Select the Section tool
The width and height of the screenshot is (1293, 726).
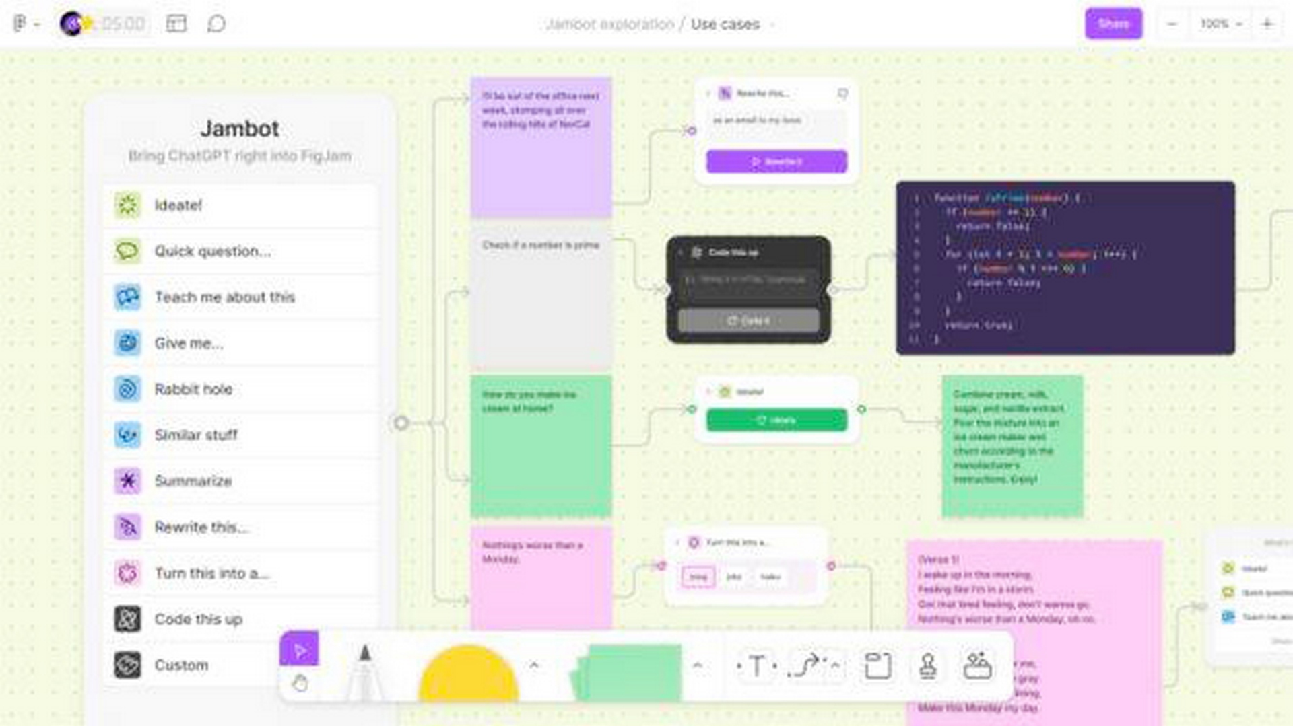pyautogui.click(x=877, y=666)
